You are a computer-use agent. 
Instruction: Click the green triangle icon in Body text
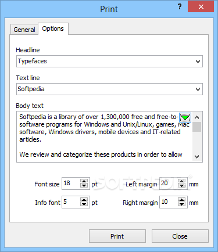pos(185,117)
